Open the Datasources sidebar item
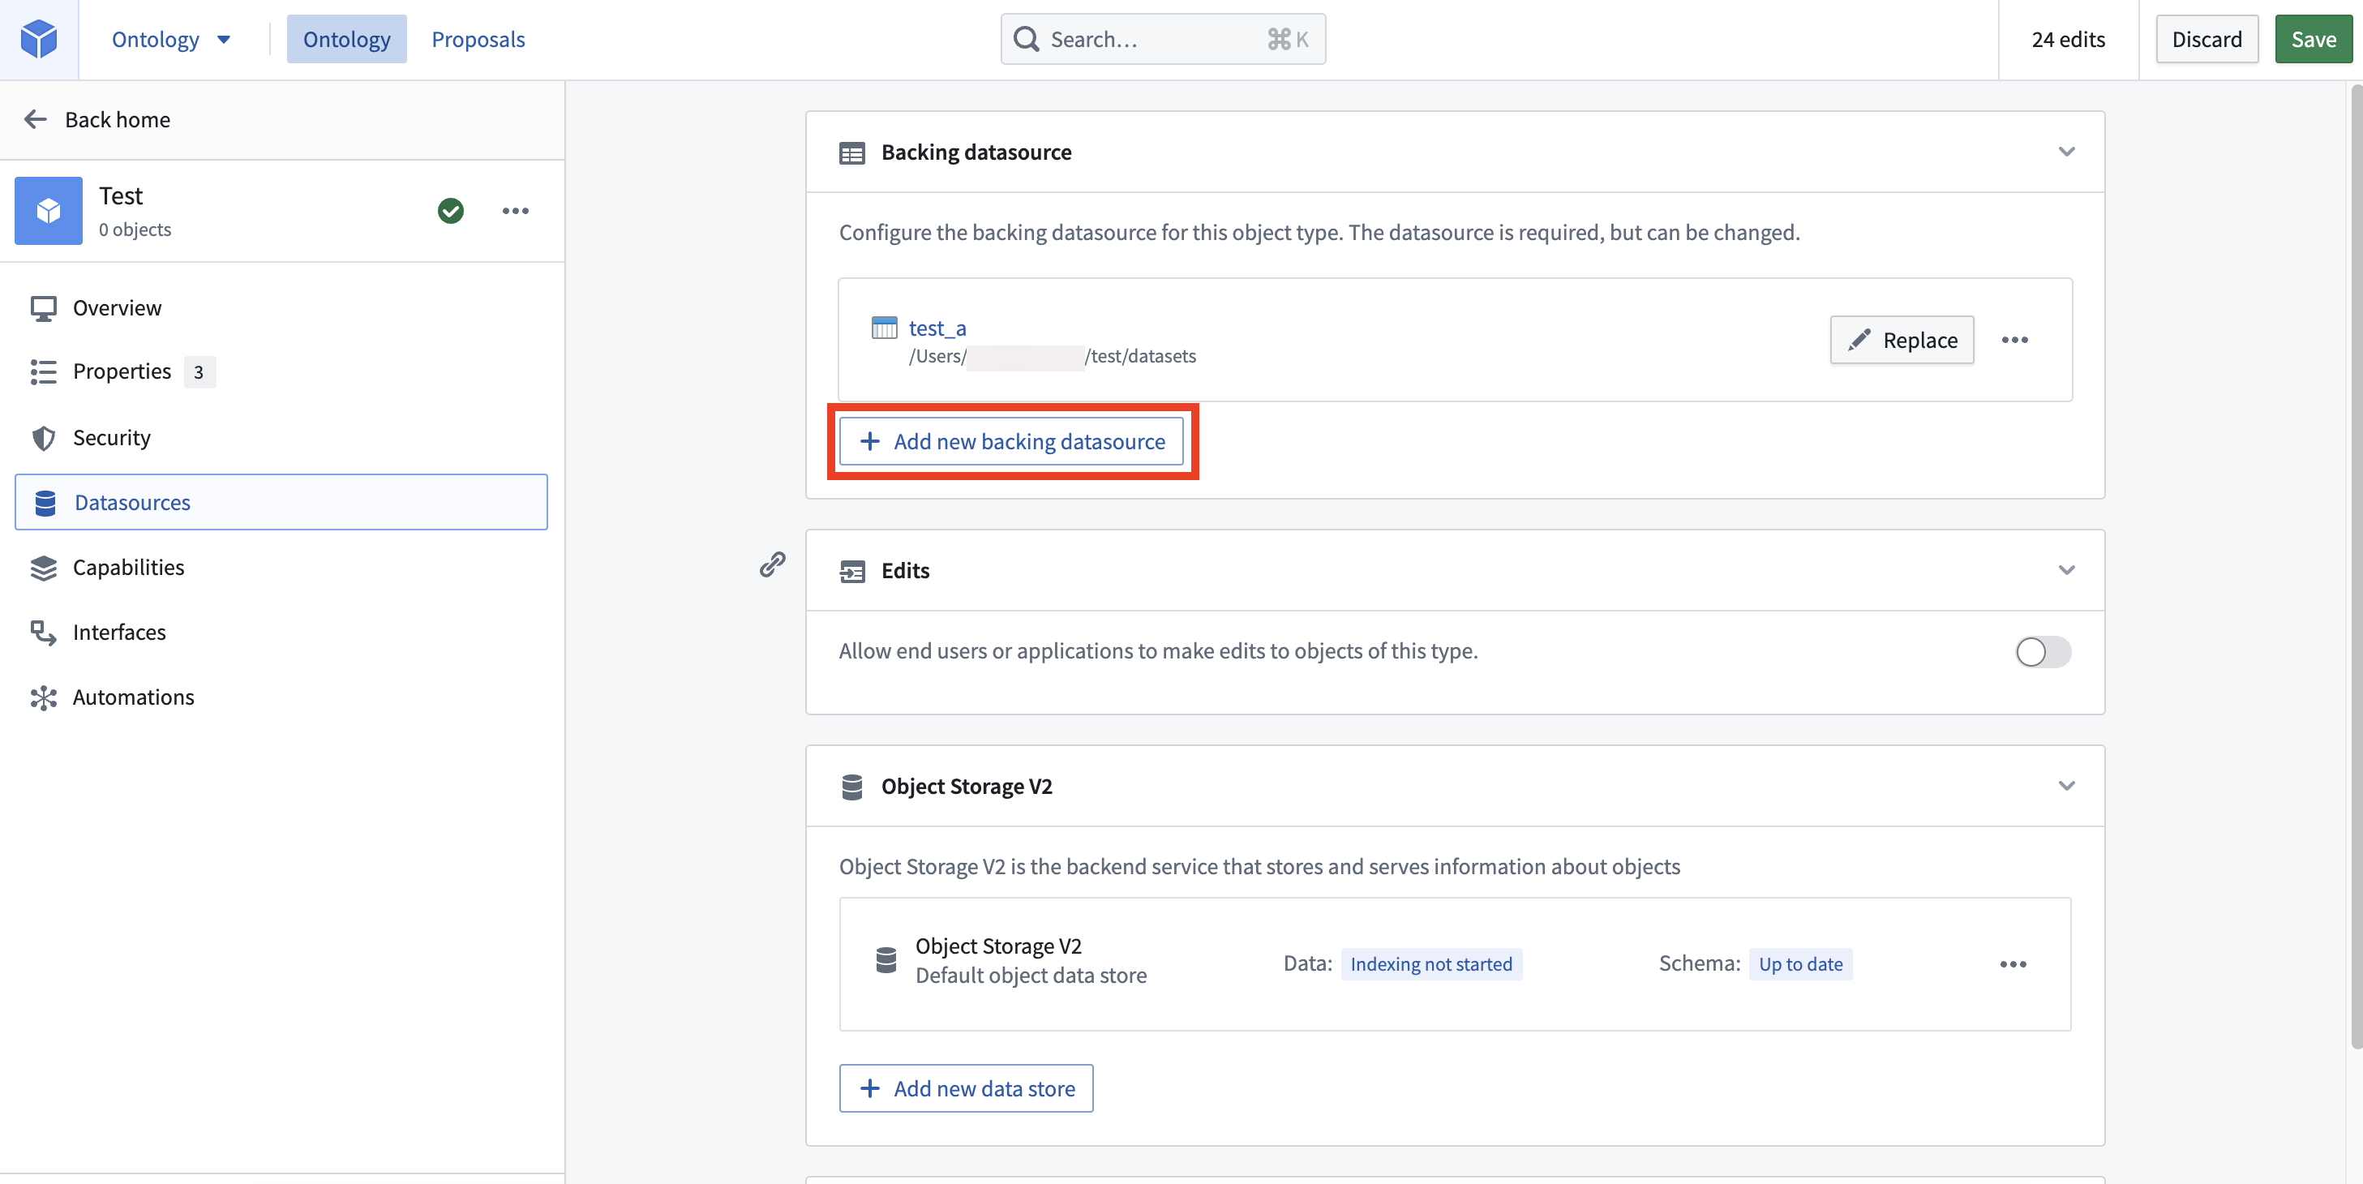This screenshot has width=2363, height=1184. [281, 503]
